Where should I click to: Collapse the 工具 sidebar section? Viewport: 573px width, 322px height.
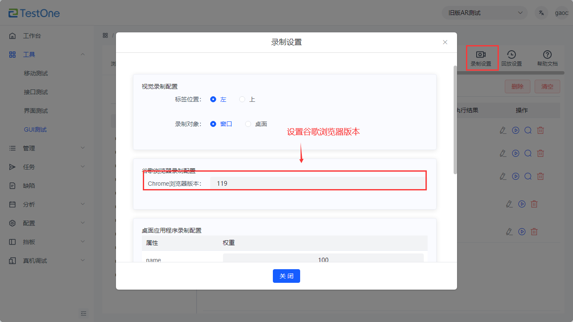(47, 55)
